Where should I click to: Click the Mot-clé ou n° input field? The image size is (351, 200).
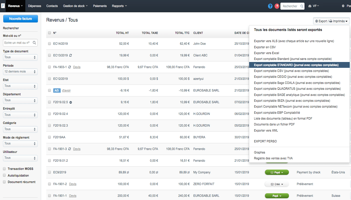click(18, 43)
